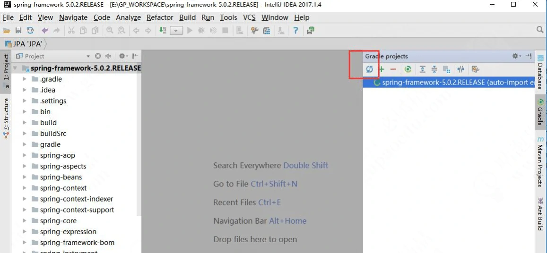The width and height of the screenshot is (547, 253).
Task: Click Execute Gradle Task icon
Action: 408,69
